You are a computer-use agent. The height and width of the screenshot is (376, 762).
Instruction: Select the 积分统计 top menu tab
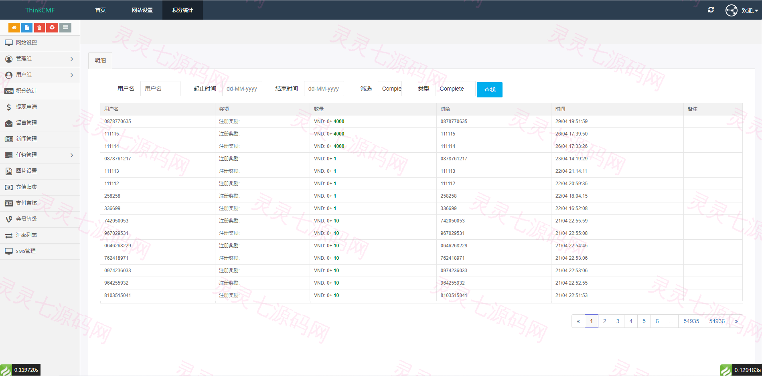point(182,10)
